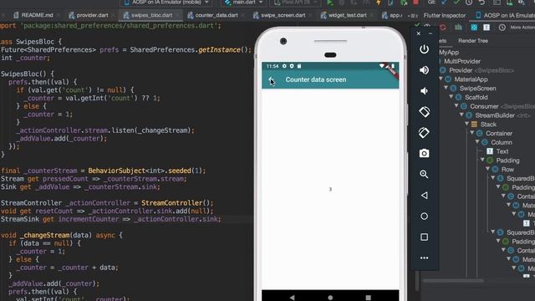
Task: Collapse the Row tree node
Action: (488, 169)
